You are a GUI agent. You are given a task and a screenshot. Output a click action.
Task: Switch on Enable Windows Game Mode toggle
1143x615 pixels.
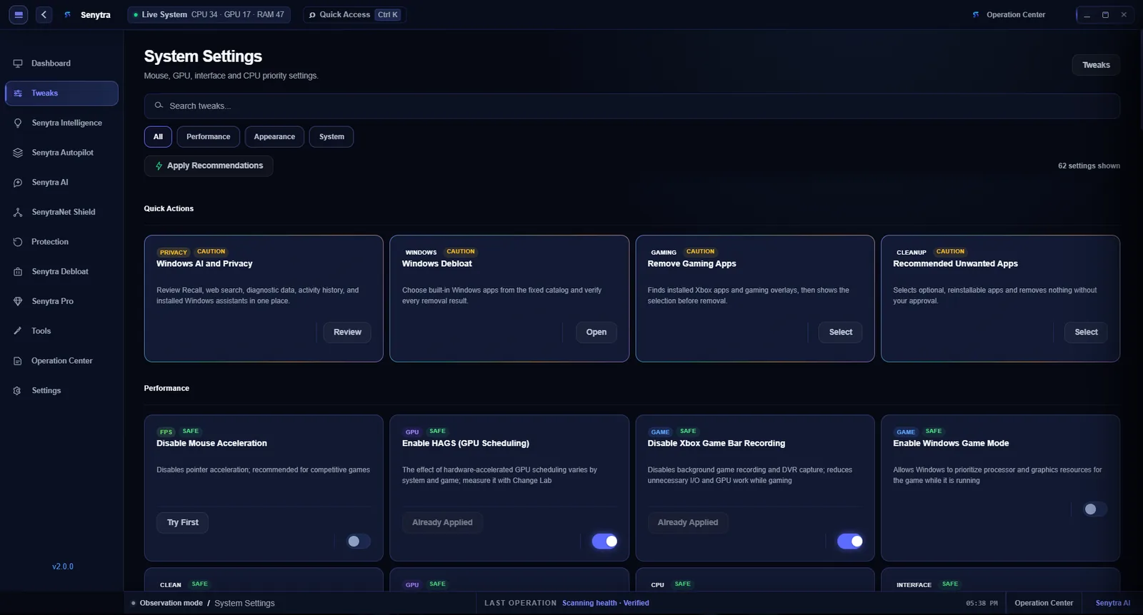click(x=1094, y=509)
